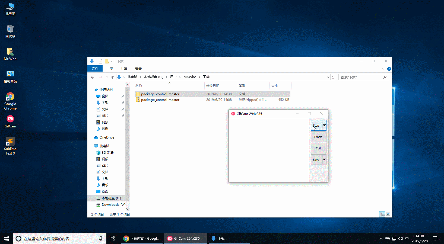Select the Google Chrome desktop shortcut
Viewport: 444px width, 244px height.
click(10, 101)
